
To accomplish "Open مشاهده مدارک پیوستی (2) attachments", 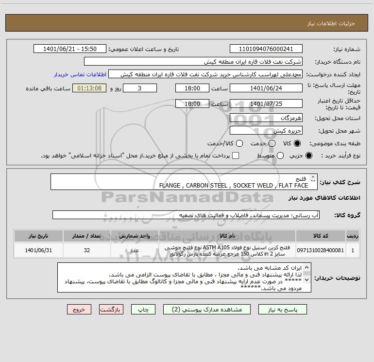I will tap(206, 309).
